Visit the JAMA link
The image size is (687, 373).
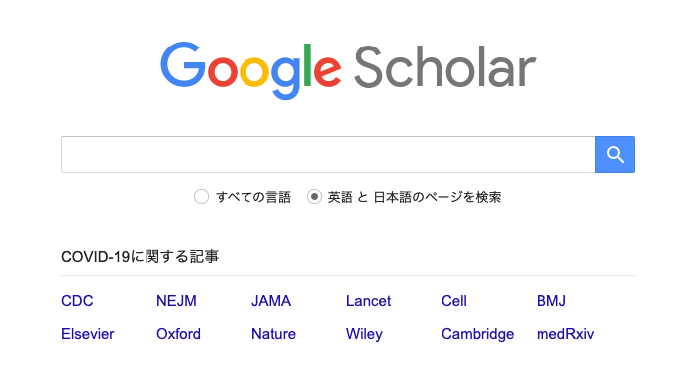pos(271,301)
